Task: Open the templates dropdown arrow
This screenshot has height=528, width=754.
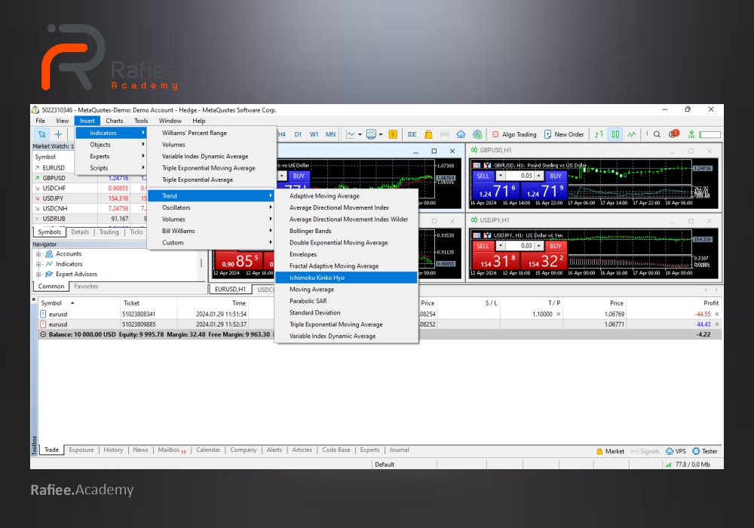Action: coord(380,135)
